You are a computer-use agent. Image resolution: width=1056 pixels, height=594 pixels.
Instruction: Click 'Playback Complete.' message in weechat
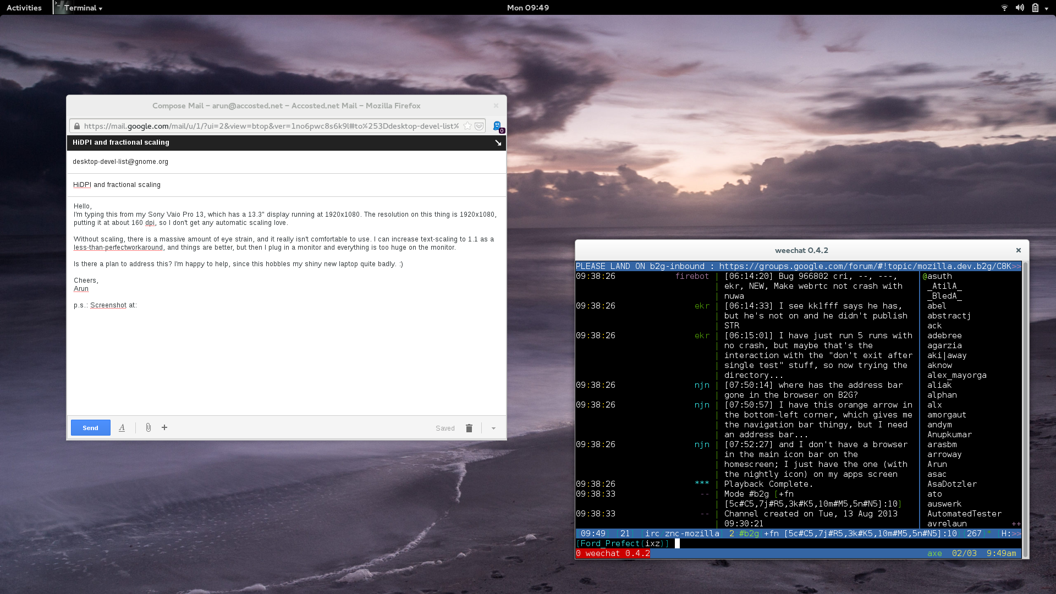(768, 484)
